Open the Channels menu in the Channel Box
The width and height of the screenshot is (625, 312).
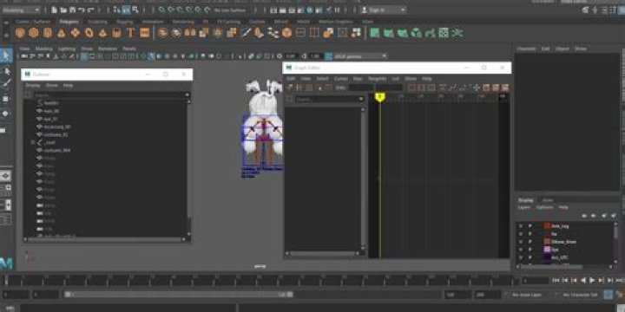pos(526,49)
